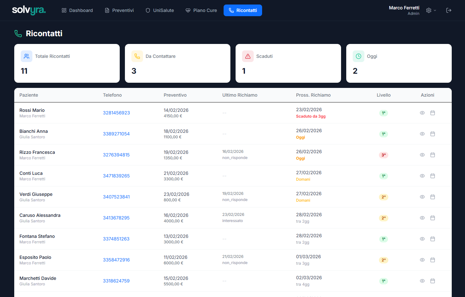
Task: Click phone link 3407523841 for Verdi Giuseppe
Action: [x=116, y=197]
